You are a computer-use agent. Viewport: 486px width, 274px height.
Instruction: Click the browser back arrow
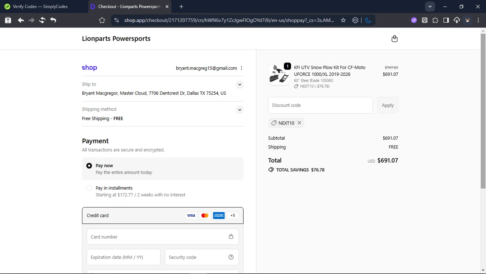[x=21, y=20]
